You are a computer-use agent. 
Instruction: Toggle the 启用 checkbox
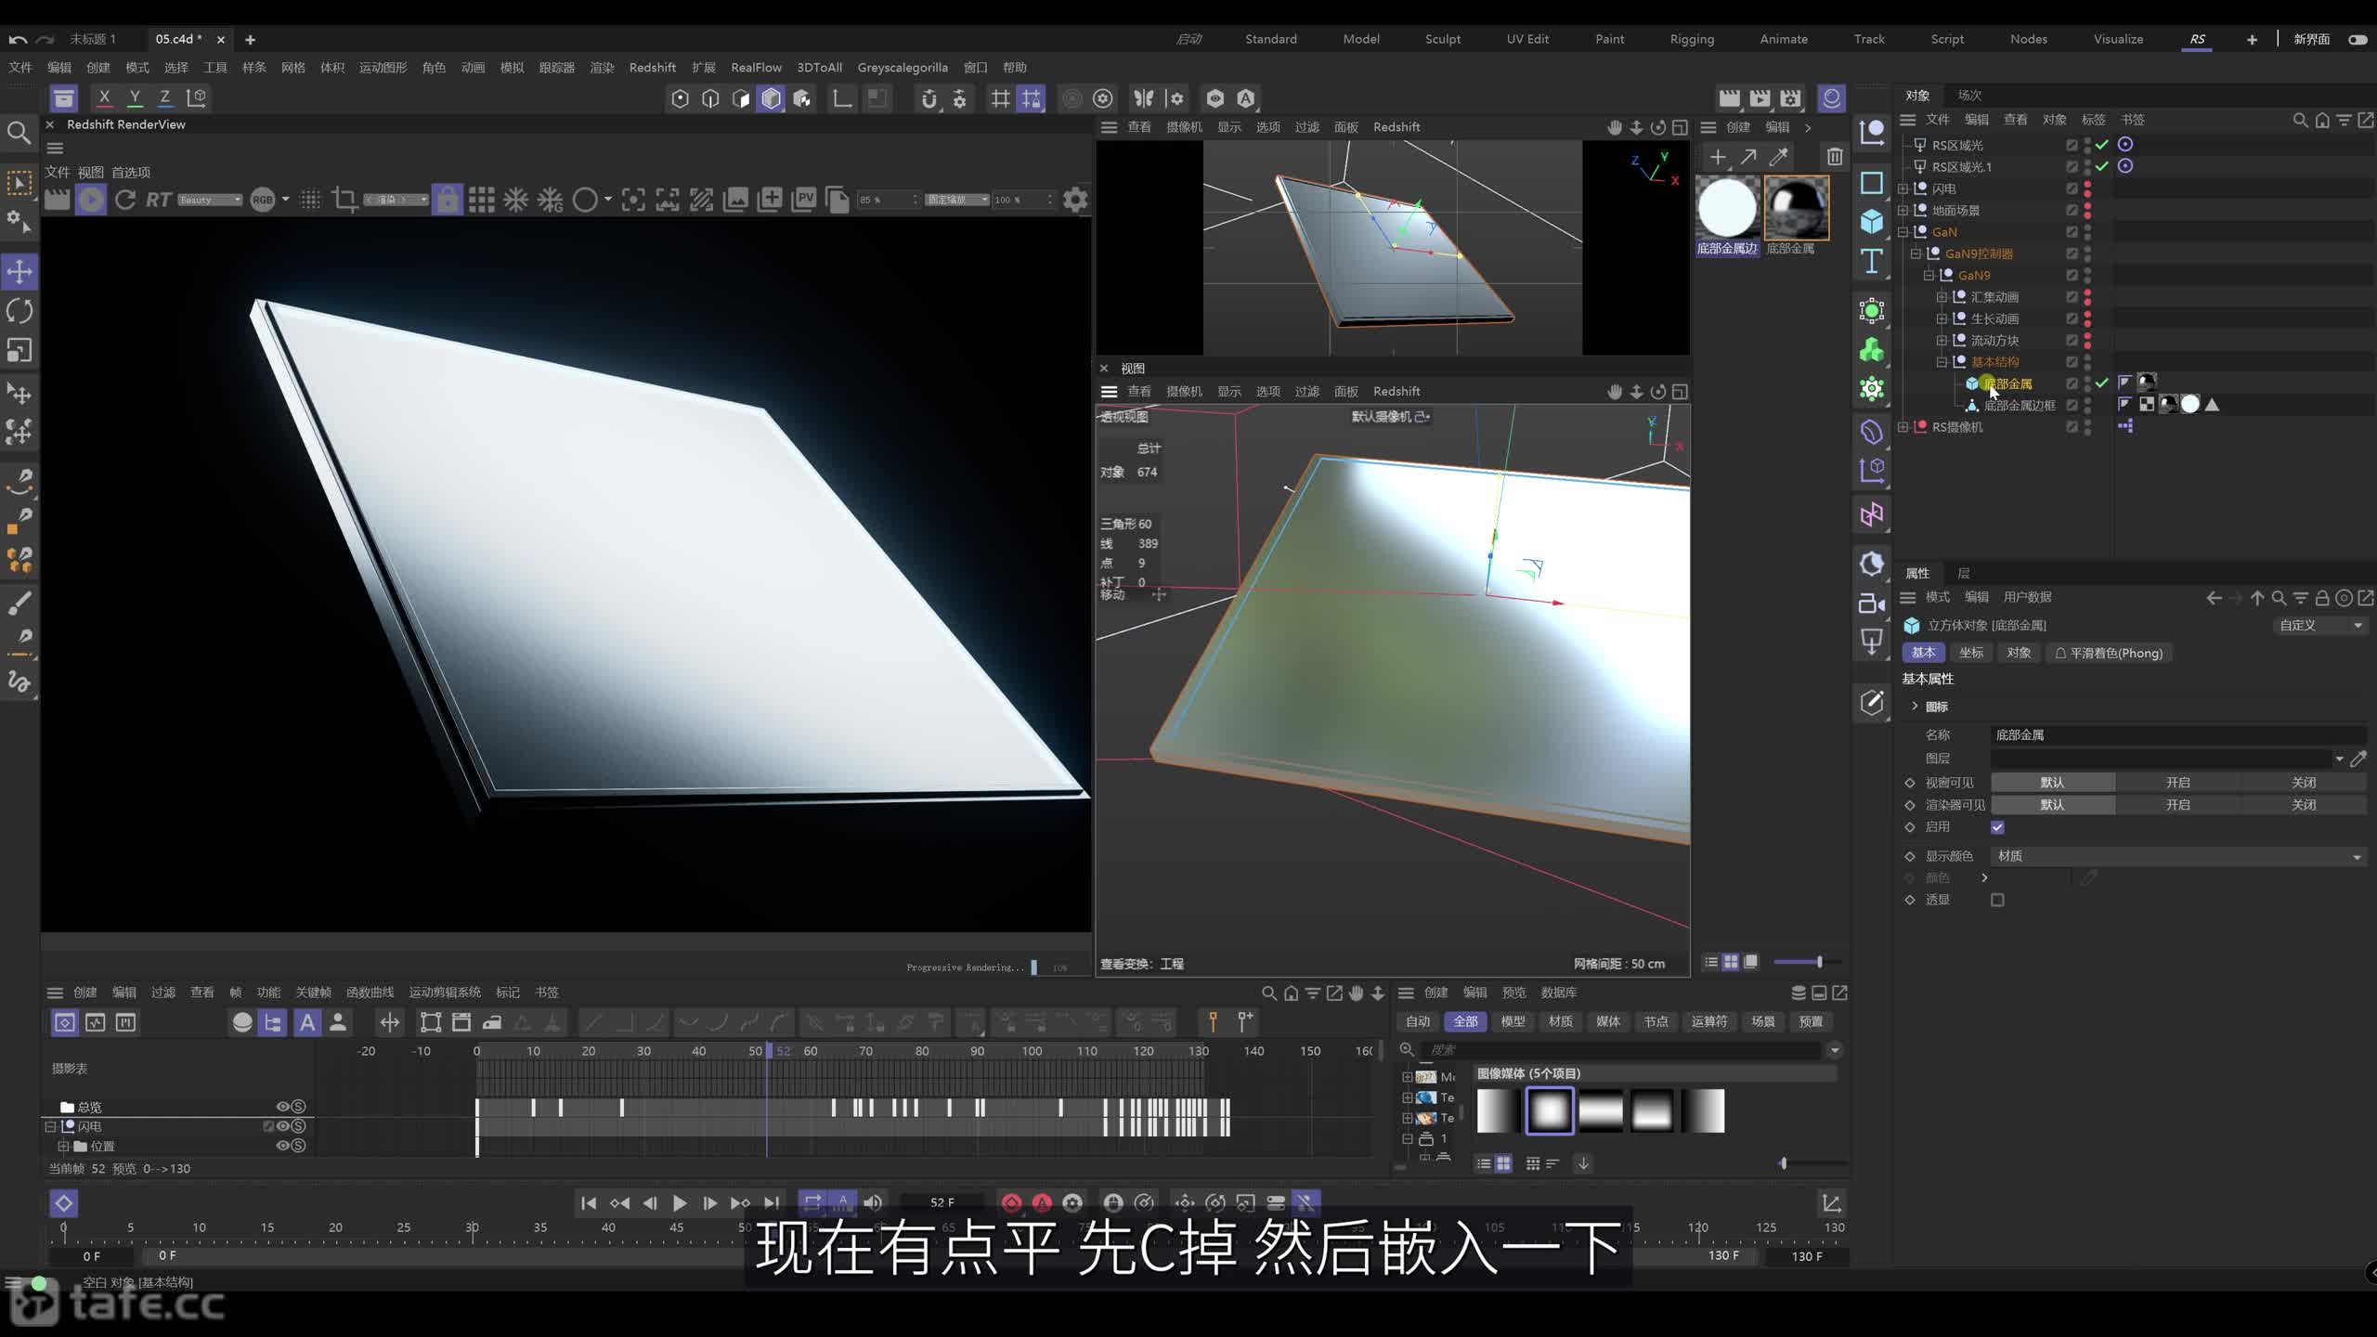(x=1997, y=827)
